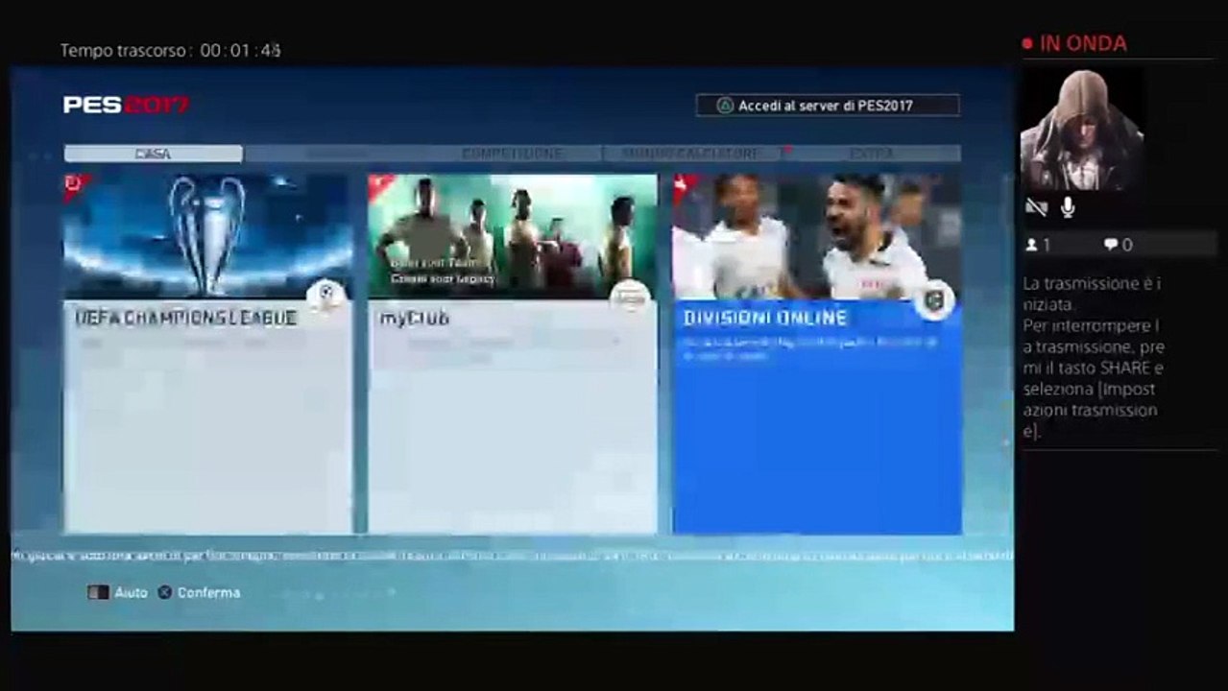Choose Conferma
Image resolution: width=1228 pixels, height=691 pixels.
(x=208, y=593)
